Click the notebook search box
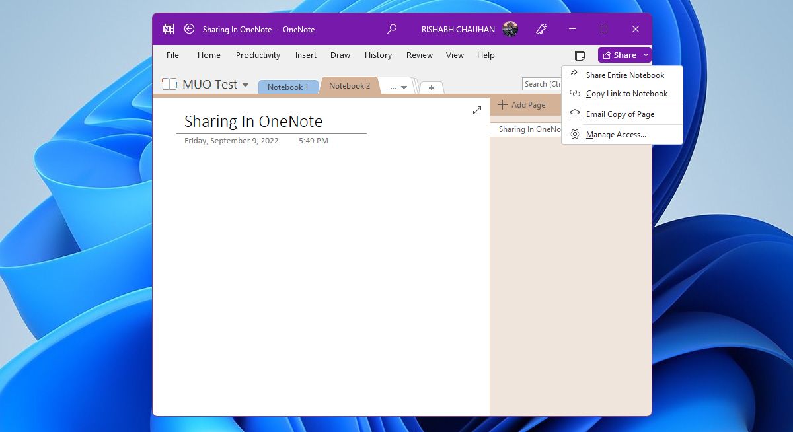The image size is (793, 432). (x=542, y=84)
